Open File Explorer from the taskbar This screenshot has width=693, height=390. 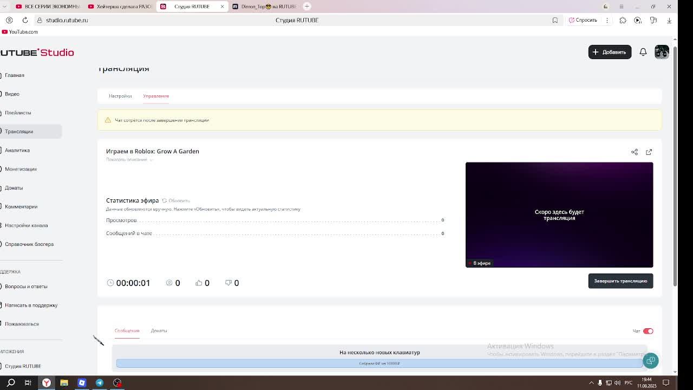point(64,383)
